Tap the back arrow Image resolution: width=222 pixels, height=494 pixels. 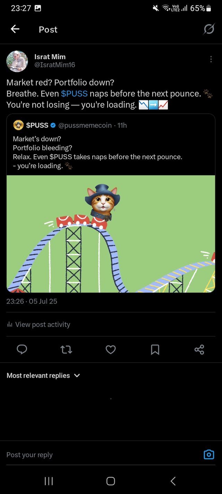click(x=15, y=30)
